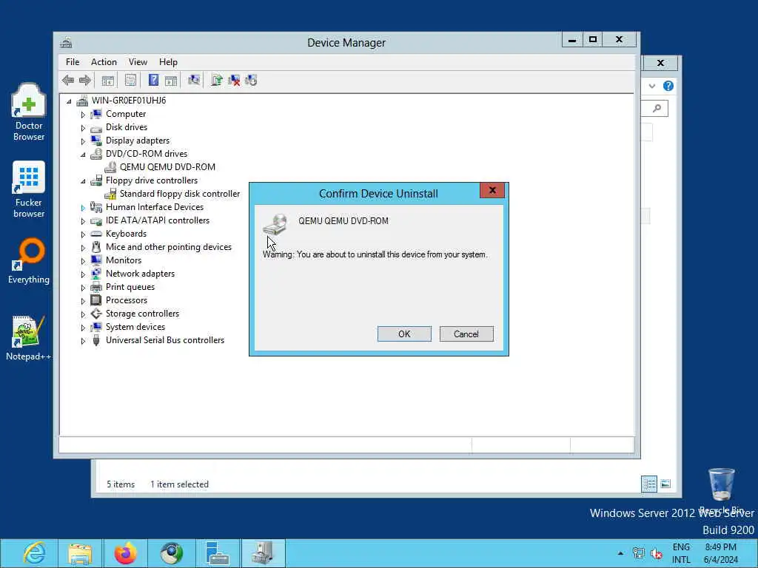Select QEMU QEMU DVD-ROM in the device tree

pyautogui.click(x=167, y=167)
